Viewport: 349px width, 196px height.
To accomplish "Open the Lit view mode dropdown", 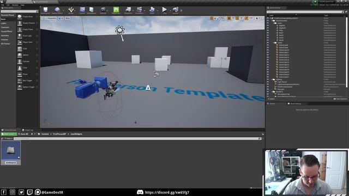I will 61,18.
